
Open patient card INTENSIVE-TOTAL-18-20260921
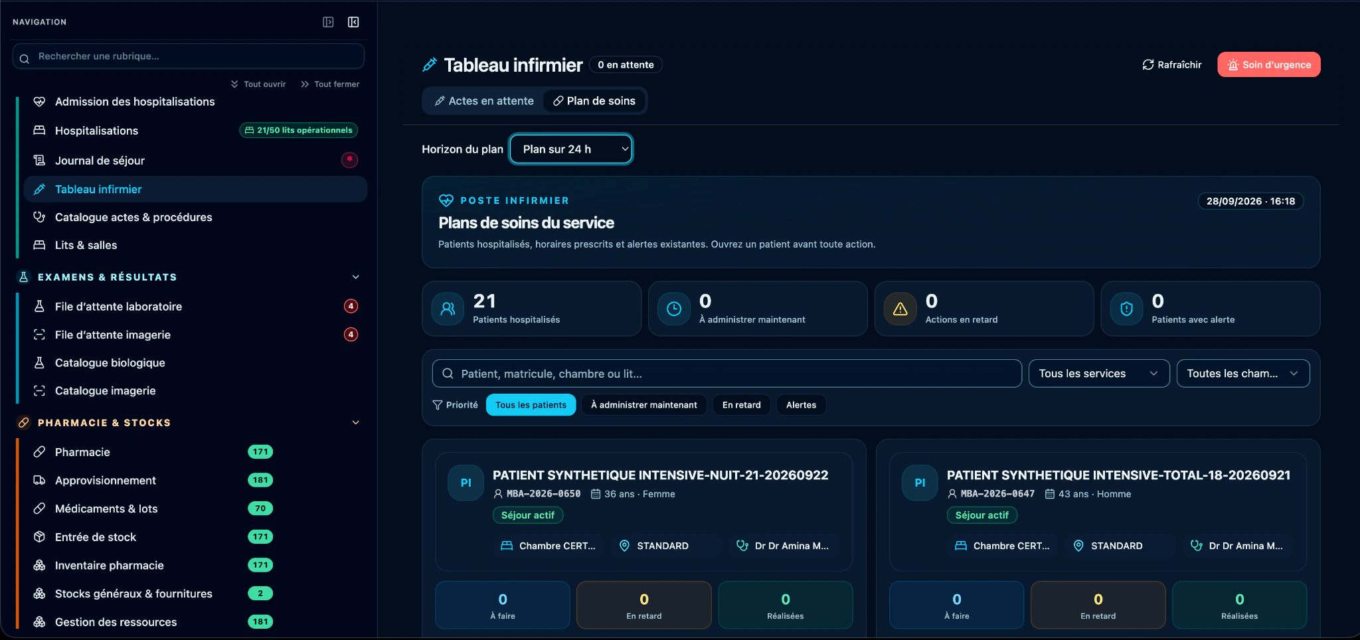[1098, 511]
